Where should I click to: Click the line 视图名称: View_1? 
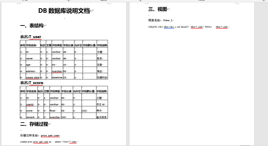click(x=160, y=20)
